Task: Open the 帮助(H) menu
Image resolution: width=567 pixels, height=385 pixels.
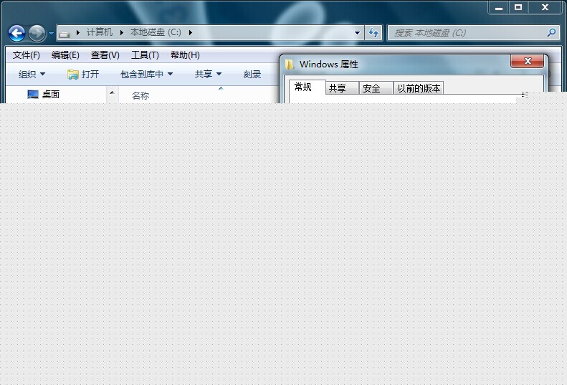Action: [185, 55]
